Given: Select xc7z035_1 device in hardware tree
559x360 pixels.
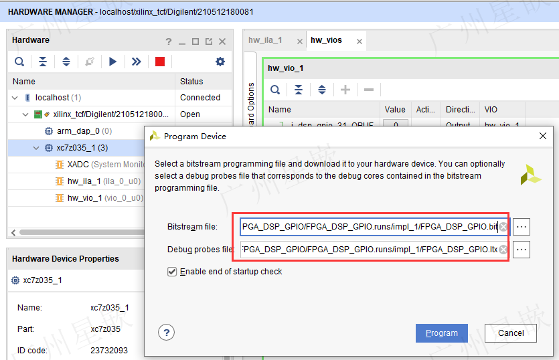Looking at the screenshot, I should pos(82,148).
